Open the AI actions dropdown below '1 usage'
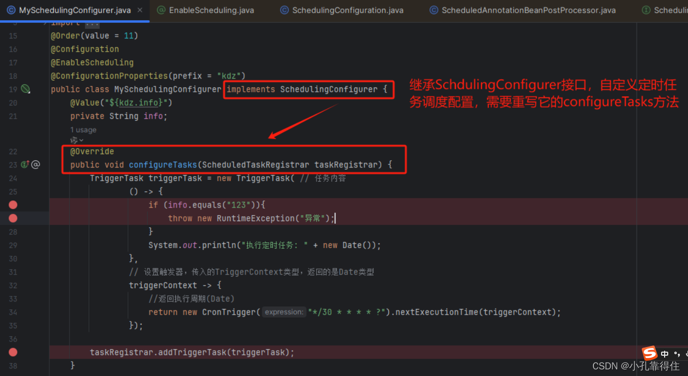Viewport: 688px width, 376px height. [77, 140]
